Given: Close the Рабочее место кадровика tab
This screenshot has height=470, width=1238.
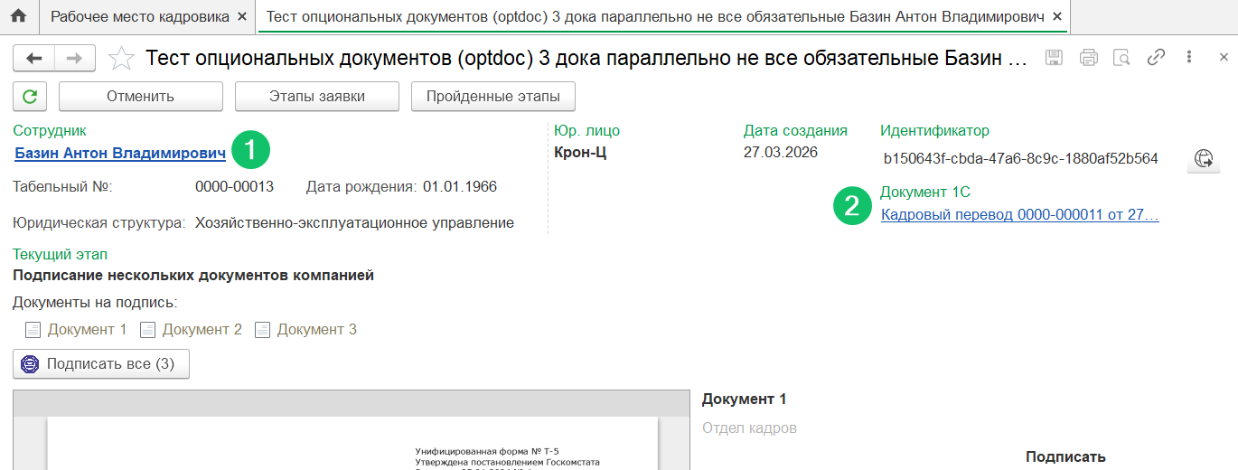Looking at the screenshot, I should [x=241, y=17].
